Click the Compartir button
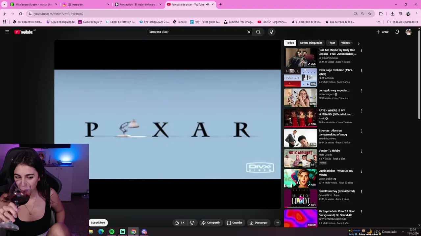Viewport: 421px width, 236px height. 210,223
